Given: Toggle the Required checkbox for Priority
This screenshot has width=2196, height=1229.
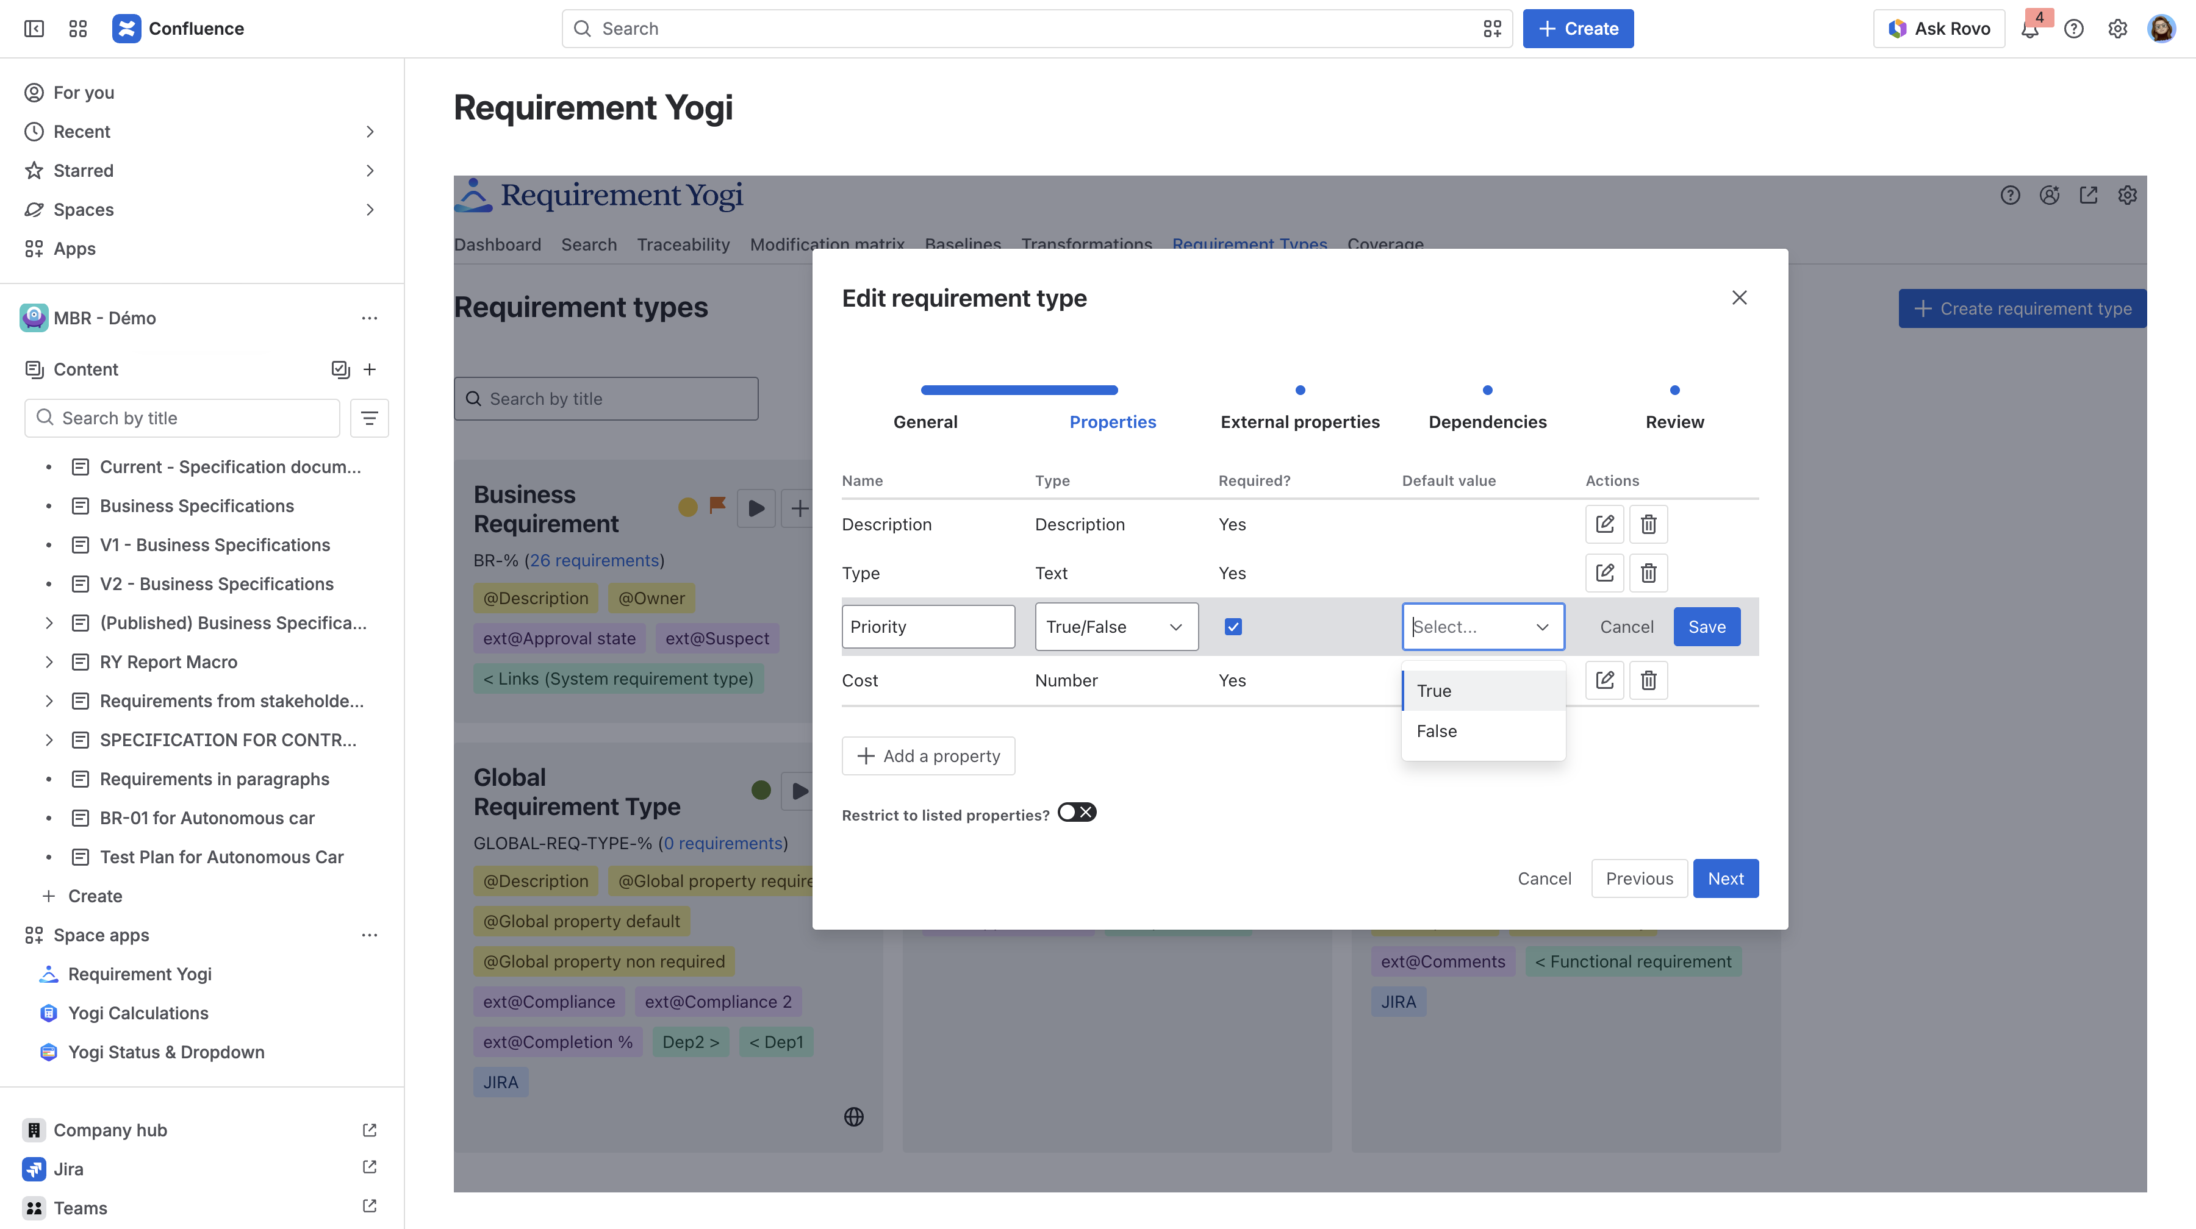Looking at the screenshot, I should pos(1233,627).
